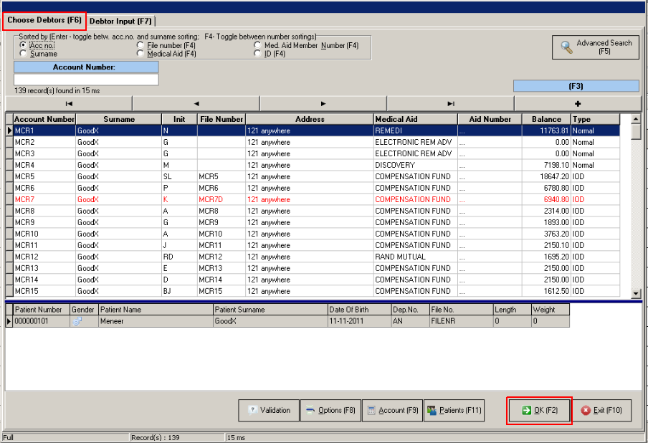The height and width of the screenshot is (443, 648).
Task: Switch to the Debtor Input (F7) tab
Action: coord(120,22)
